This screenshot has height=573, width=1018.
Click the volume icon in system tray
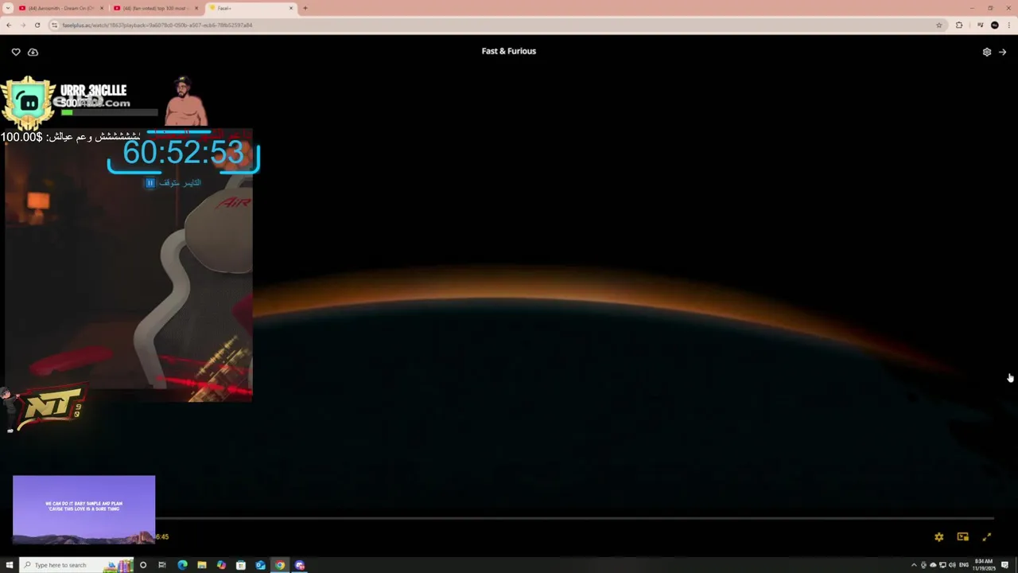tap(952, 565)
